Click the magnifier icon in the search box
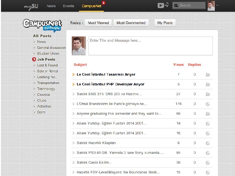The width and height of the screenshot is (235, 176). tap(176, 6)
